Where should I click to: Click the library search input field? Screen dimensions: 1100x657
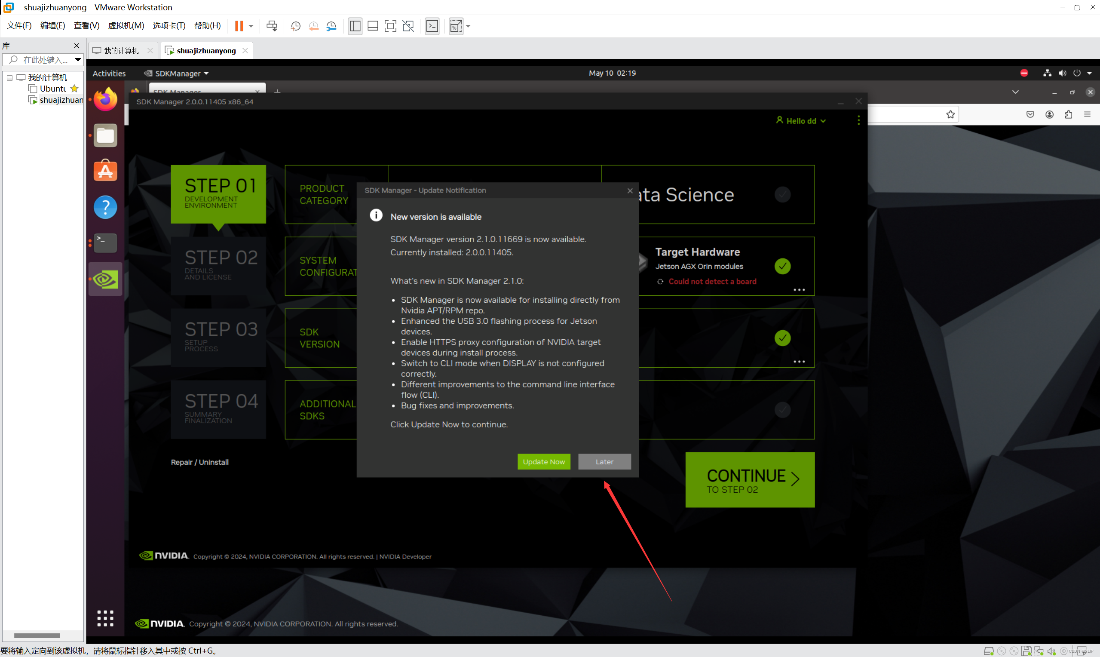pyautogui.click(x=44, y=60)
